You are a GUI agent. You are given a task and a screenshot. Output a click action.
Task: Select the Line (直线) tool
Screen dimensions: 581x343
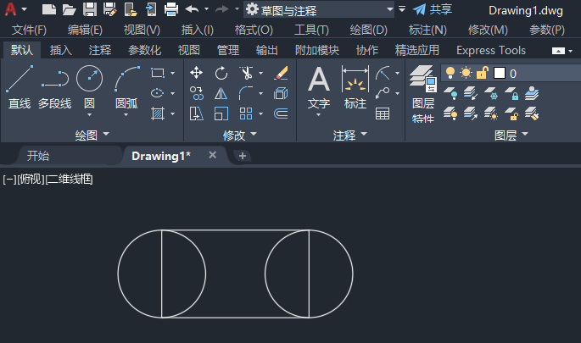20,87
